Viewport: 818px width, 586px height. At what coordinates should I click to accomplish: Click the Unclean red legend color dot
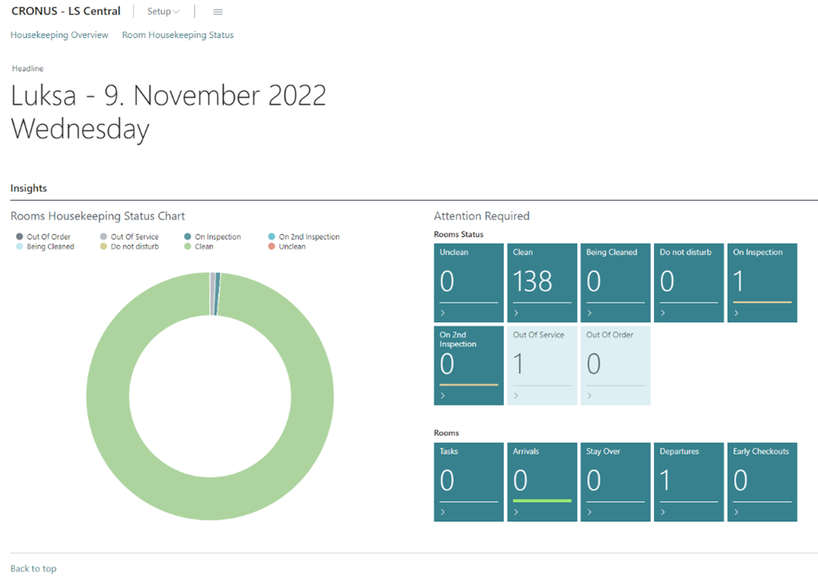[x=271, y=247]
